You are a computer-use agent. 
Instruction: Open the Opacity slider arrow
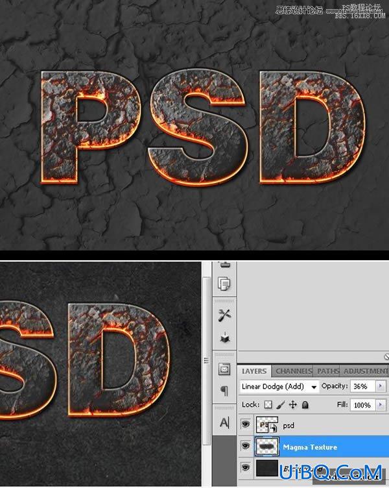381,386
